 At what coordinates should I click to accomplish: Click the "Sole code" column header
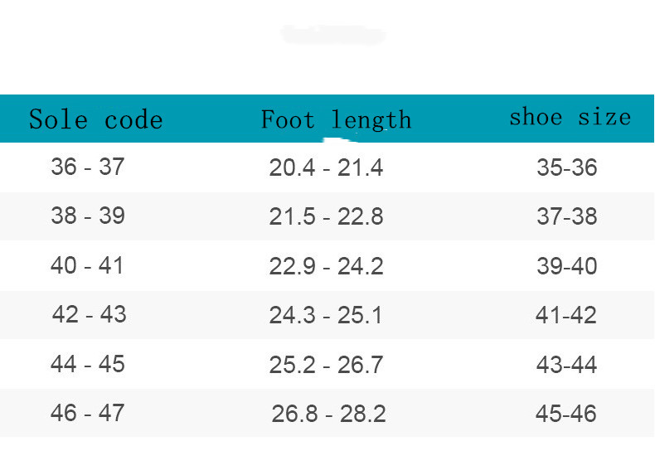point(95,119)
